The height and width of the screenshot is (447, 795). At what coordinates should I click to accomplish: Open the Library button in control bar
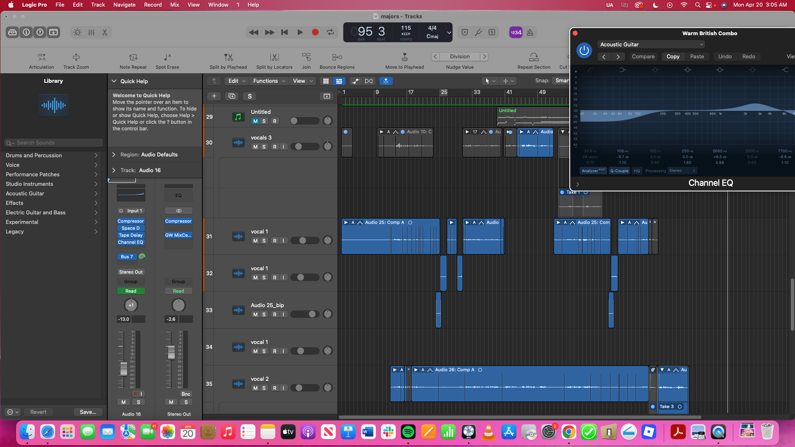(x=13, y=32)
